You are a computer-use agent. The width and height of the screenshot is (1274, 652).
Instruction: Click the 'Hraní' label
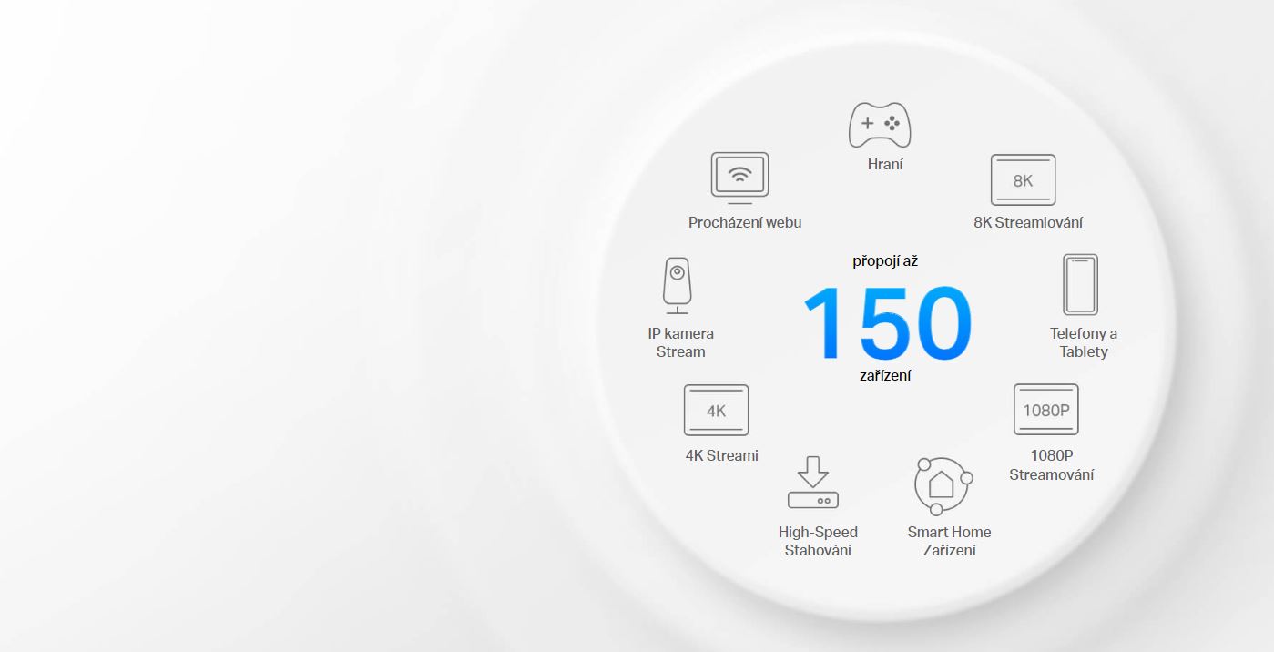[x=885, y=165]
